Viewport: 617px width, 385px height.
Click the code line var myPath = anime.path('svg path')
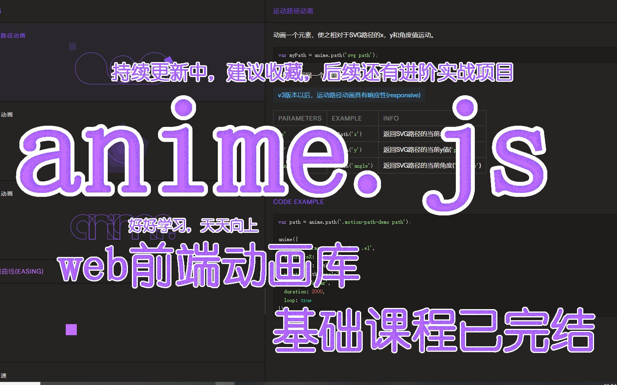tap(328, 55)
